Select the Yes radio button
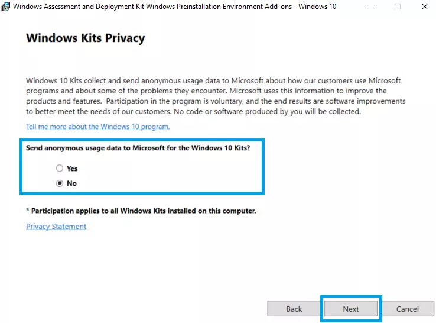436x323 pixels. click(60, 168)
